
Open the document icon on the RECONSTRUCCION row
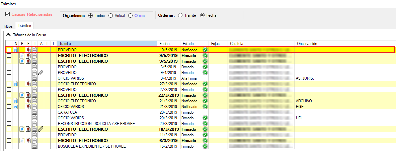pos(34,124)
